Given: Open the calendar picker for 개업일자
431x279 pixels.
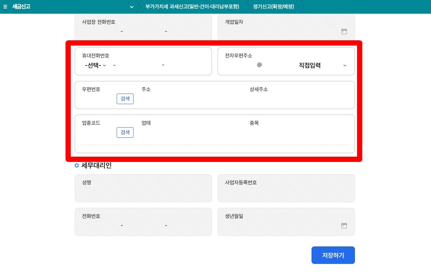Looking at the screenshot, I should point(344,31).
